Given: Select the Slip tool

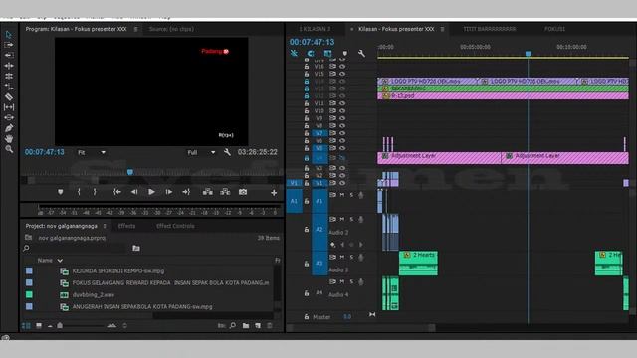Looking at the screenshot, I should [x=9, y=107].
